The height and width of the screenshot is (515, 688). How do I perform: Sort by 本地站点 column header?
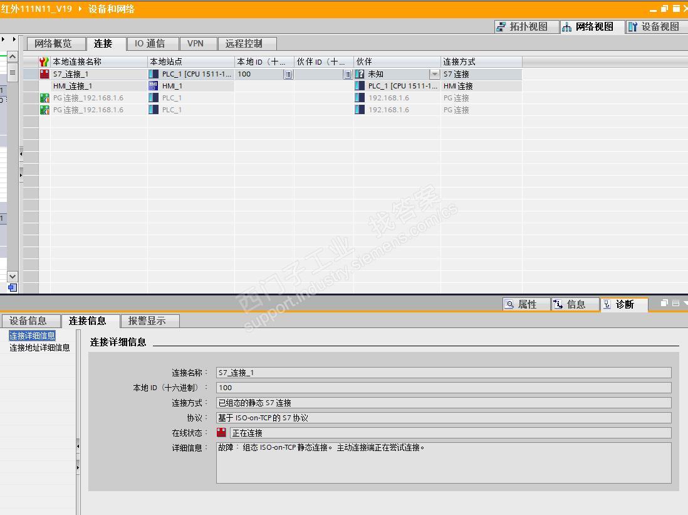click(191, 61)
